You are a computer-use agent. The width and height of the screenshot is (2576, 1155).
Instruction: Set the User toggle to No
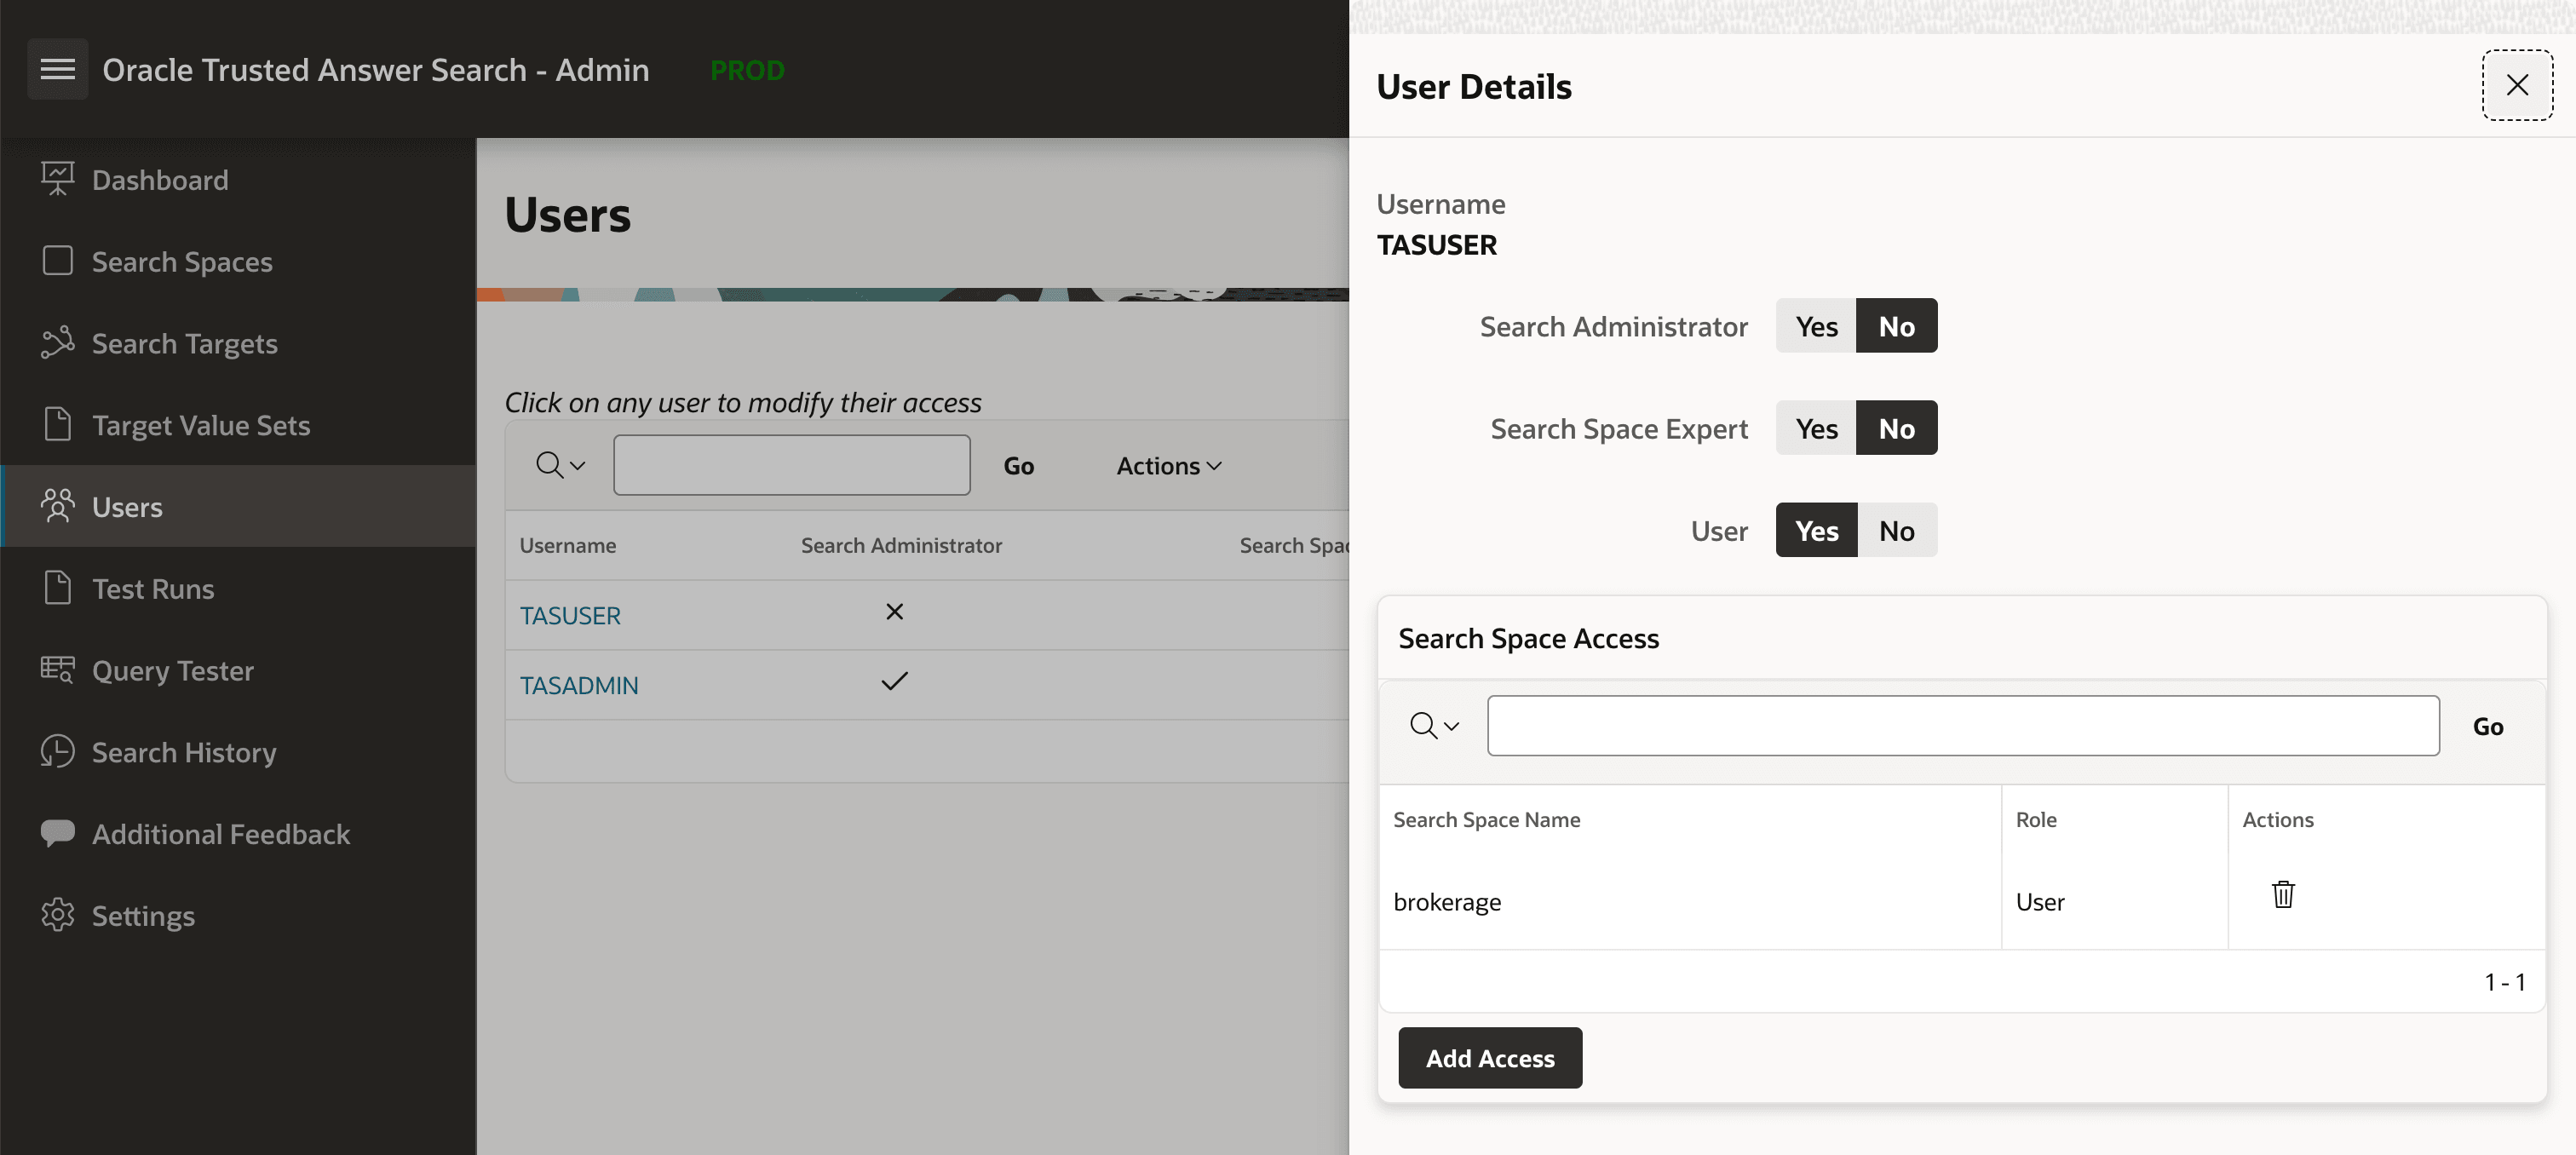coord(1896,530)
